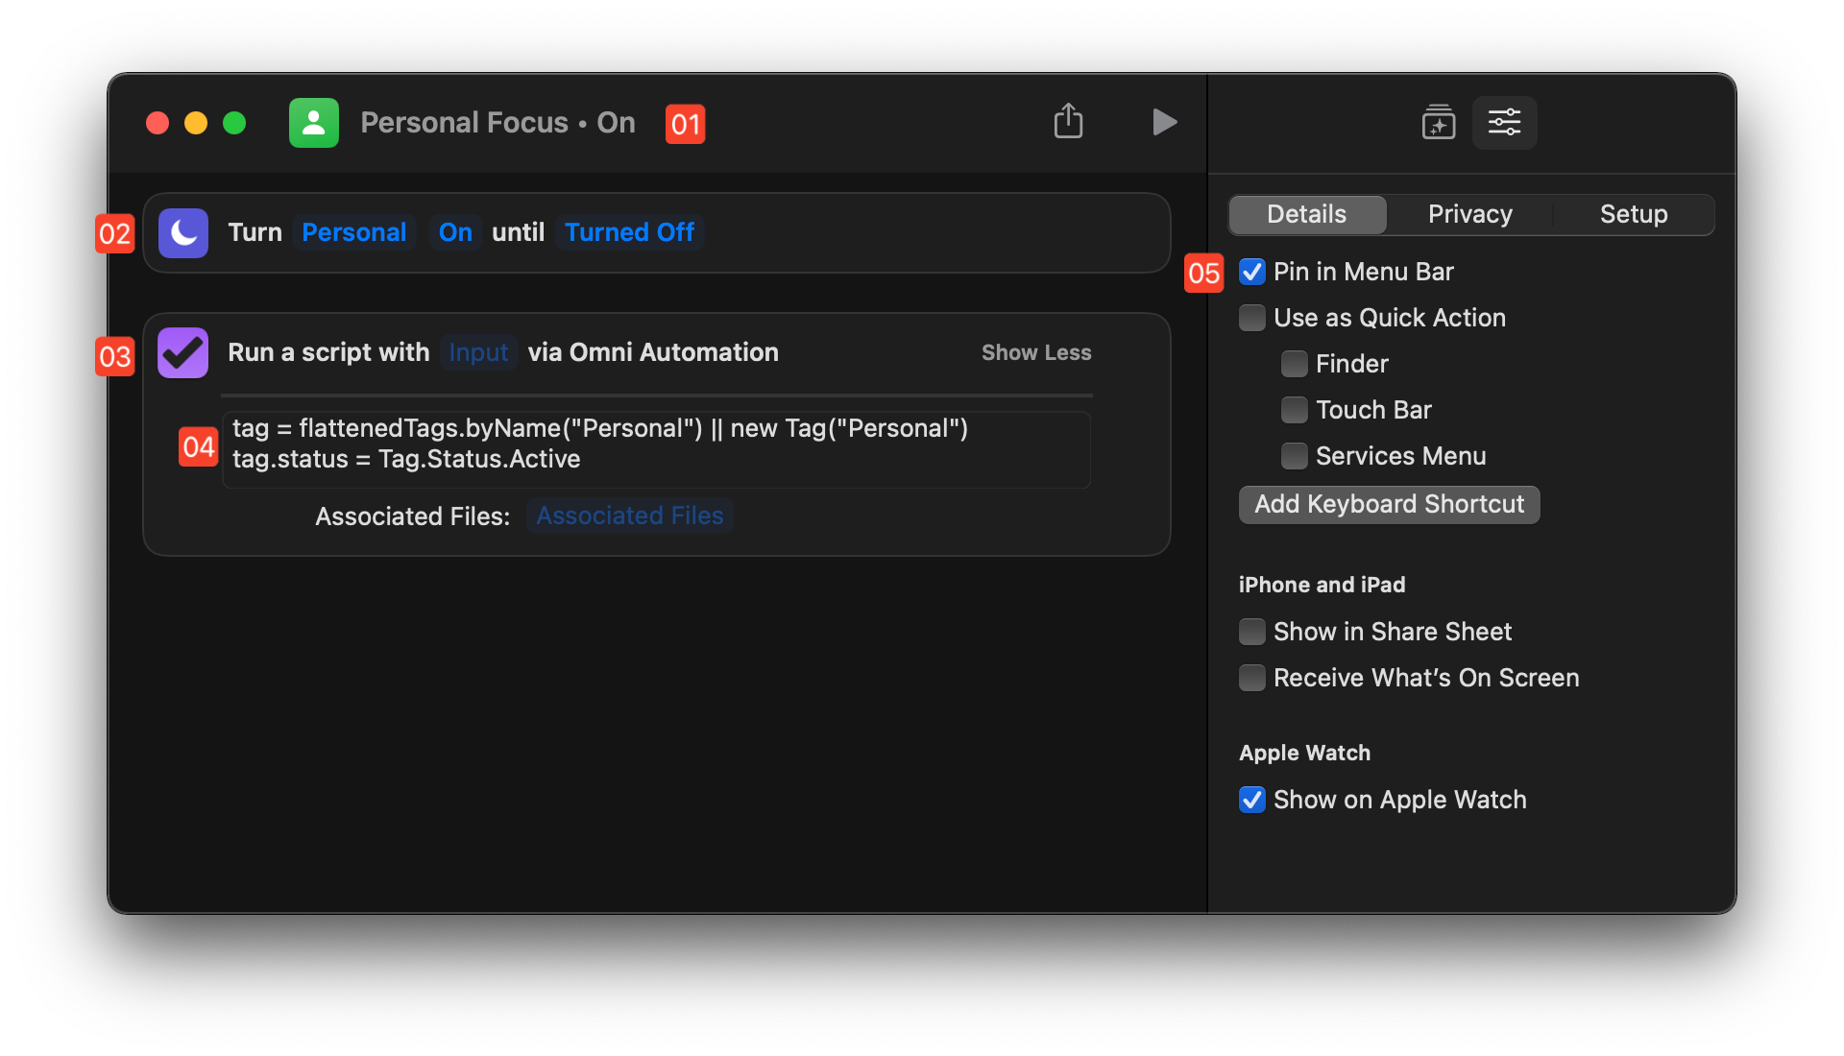Click the Share shortcut export icon

click(x=1068, y=123)
